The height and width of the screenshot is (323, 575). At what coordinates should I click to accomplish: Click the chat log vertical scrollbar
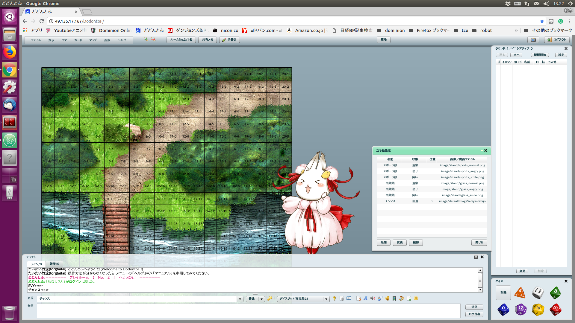480,280
